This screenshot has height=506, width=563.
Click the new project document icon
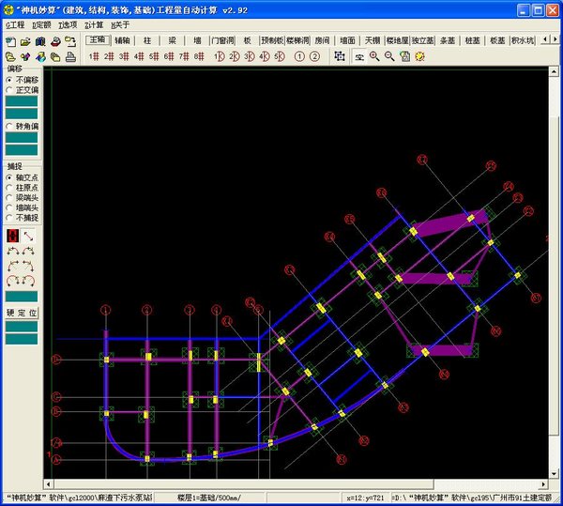(x=10, y=41)
